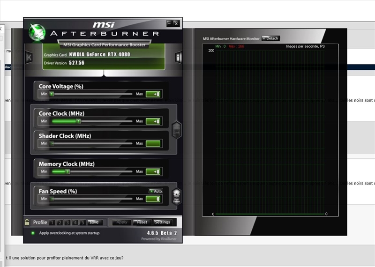
Task: Toggle the fan speed Auto button
Action: point(155,191)
